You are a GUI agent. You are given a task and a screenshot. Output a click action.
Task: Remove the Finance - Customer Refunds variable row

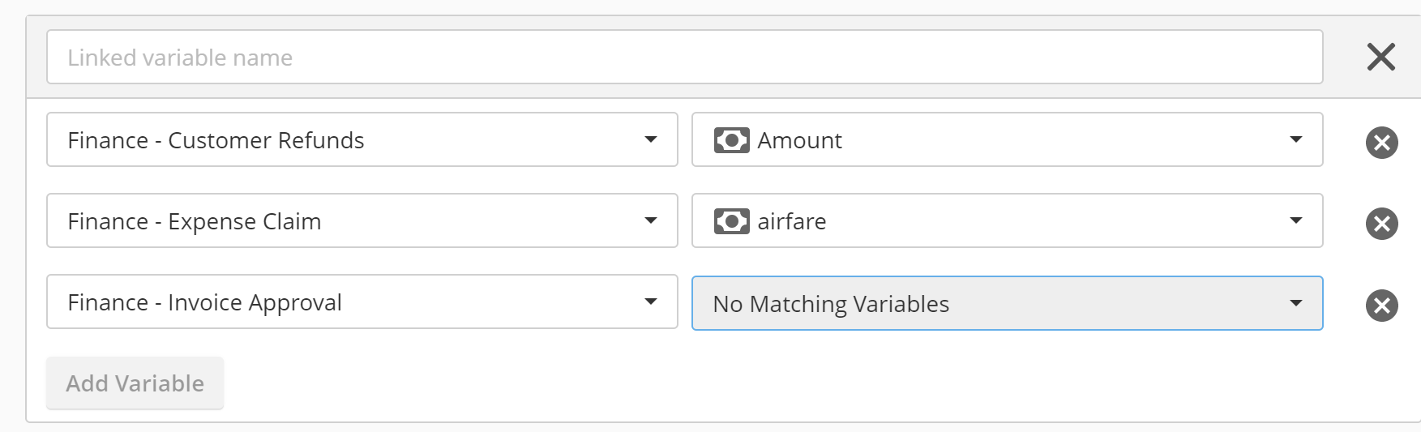coord(1381,143)
